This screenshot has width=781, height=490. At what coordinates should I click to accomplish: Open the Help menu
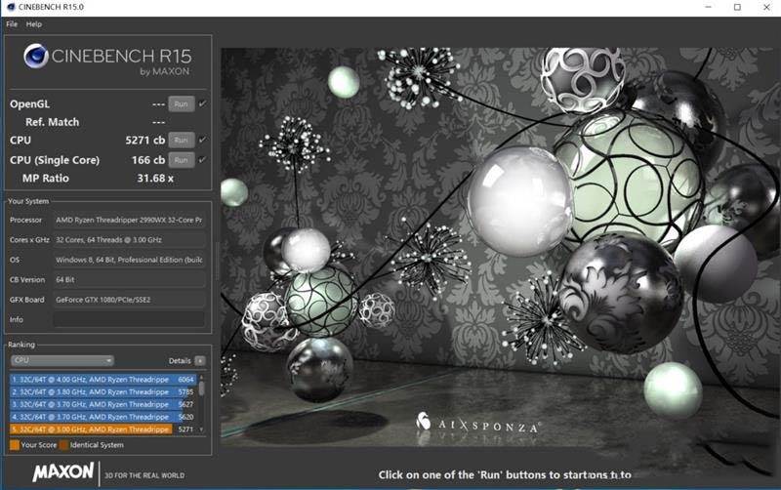pos(34,23)
